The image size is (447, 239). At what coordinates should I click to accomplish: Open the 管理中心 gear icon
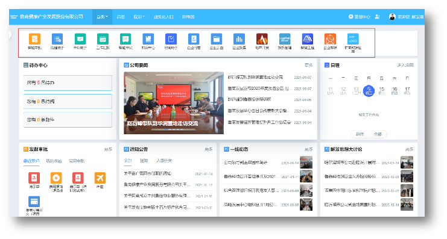coord(351,17)
